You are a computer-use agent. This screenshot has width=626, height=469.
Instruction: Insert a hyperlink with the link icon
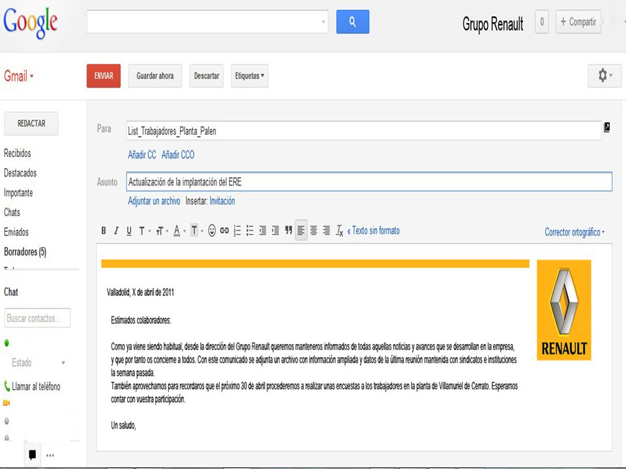(224, 231)
